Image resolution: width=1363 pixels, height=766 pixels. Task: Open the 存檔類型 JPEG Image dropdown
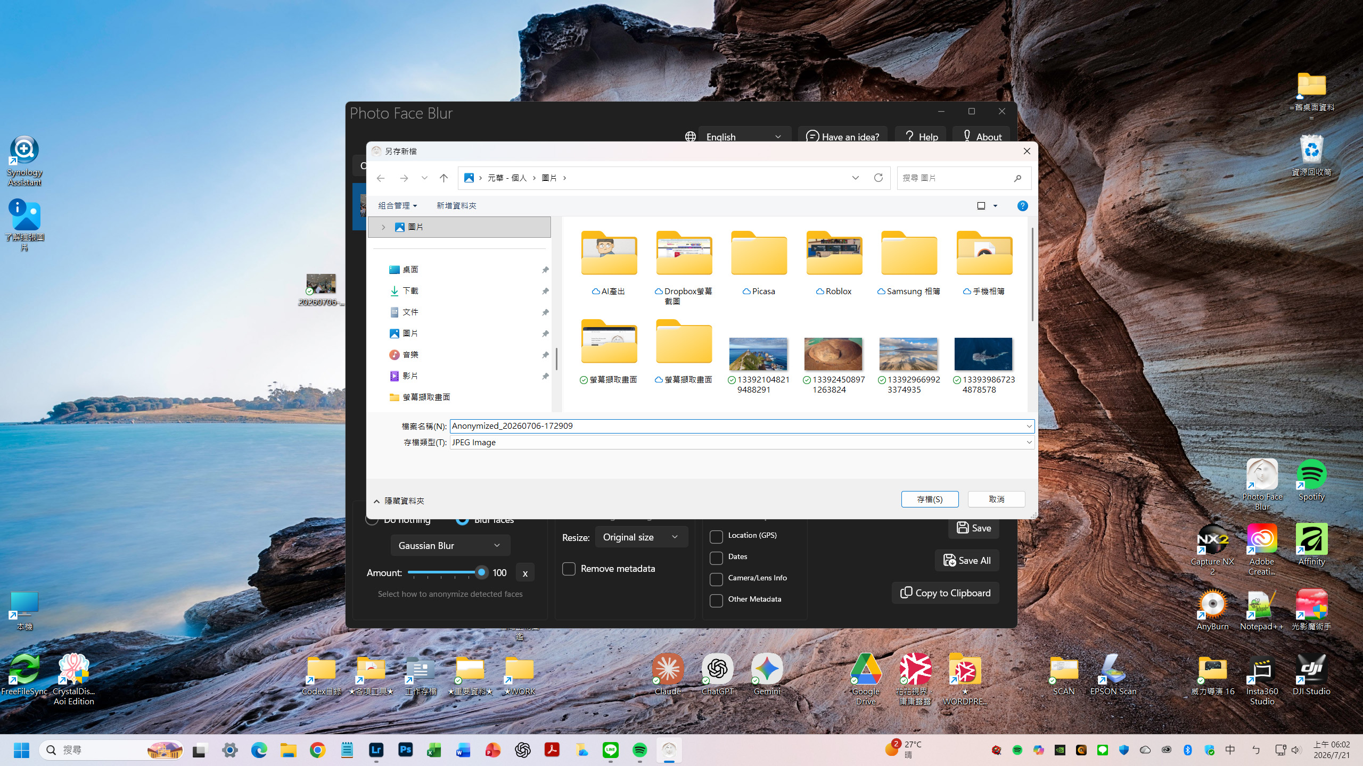742,443
